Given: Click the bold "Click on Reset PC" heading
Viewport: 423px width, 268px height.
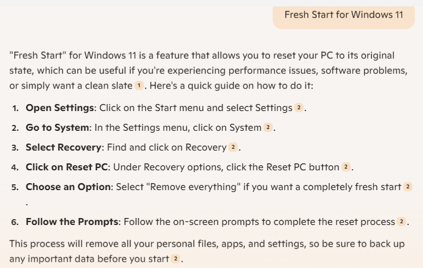Looking at the screenshot, I should pyautogui.click(x=66, y=167).
